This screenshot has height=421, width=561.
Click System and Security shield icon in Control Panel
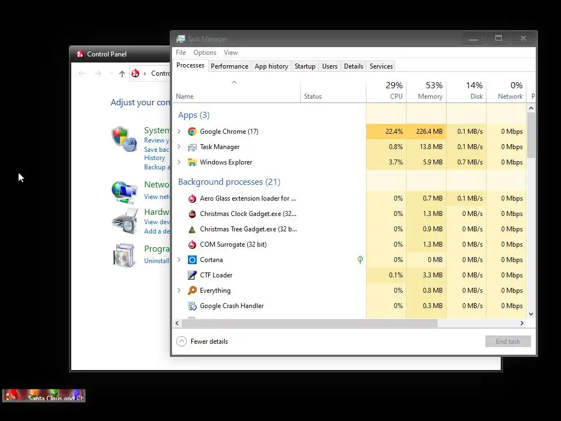124,139
